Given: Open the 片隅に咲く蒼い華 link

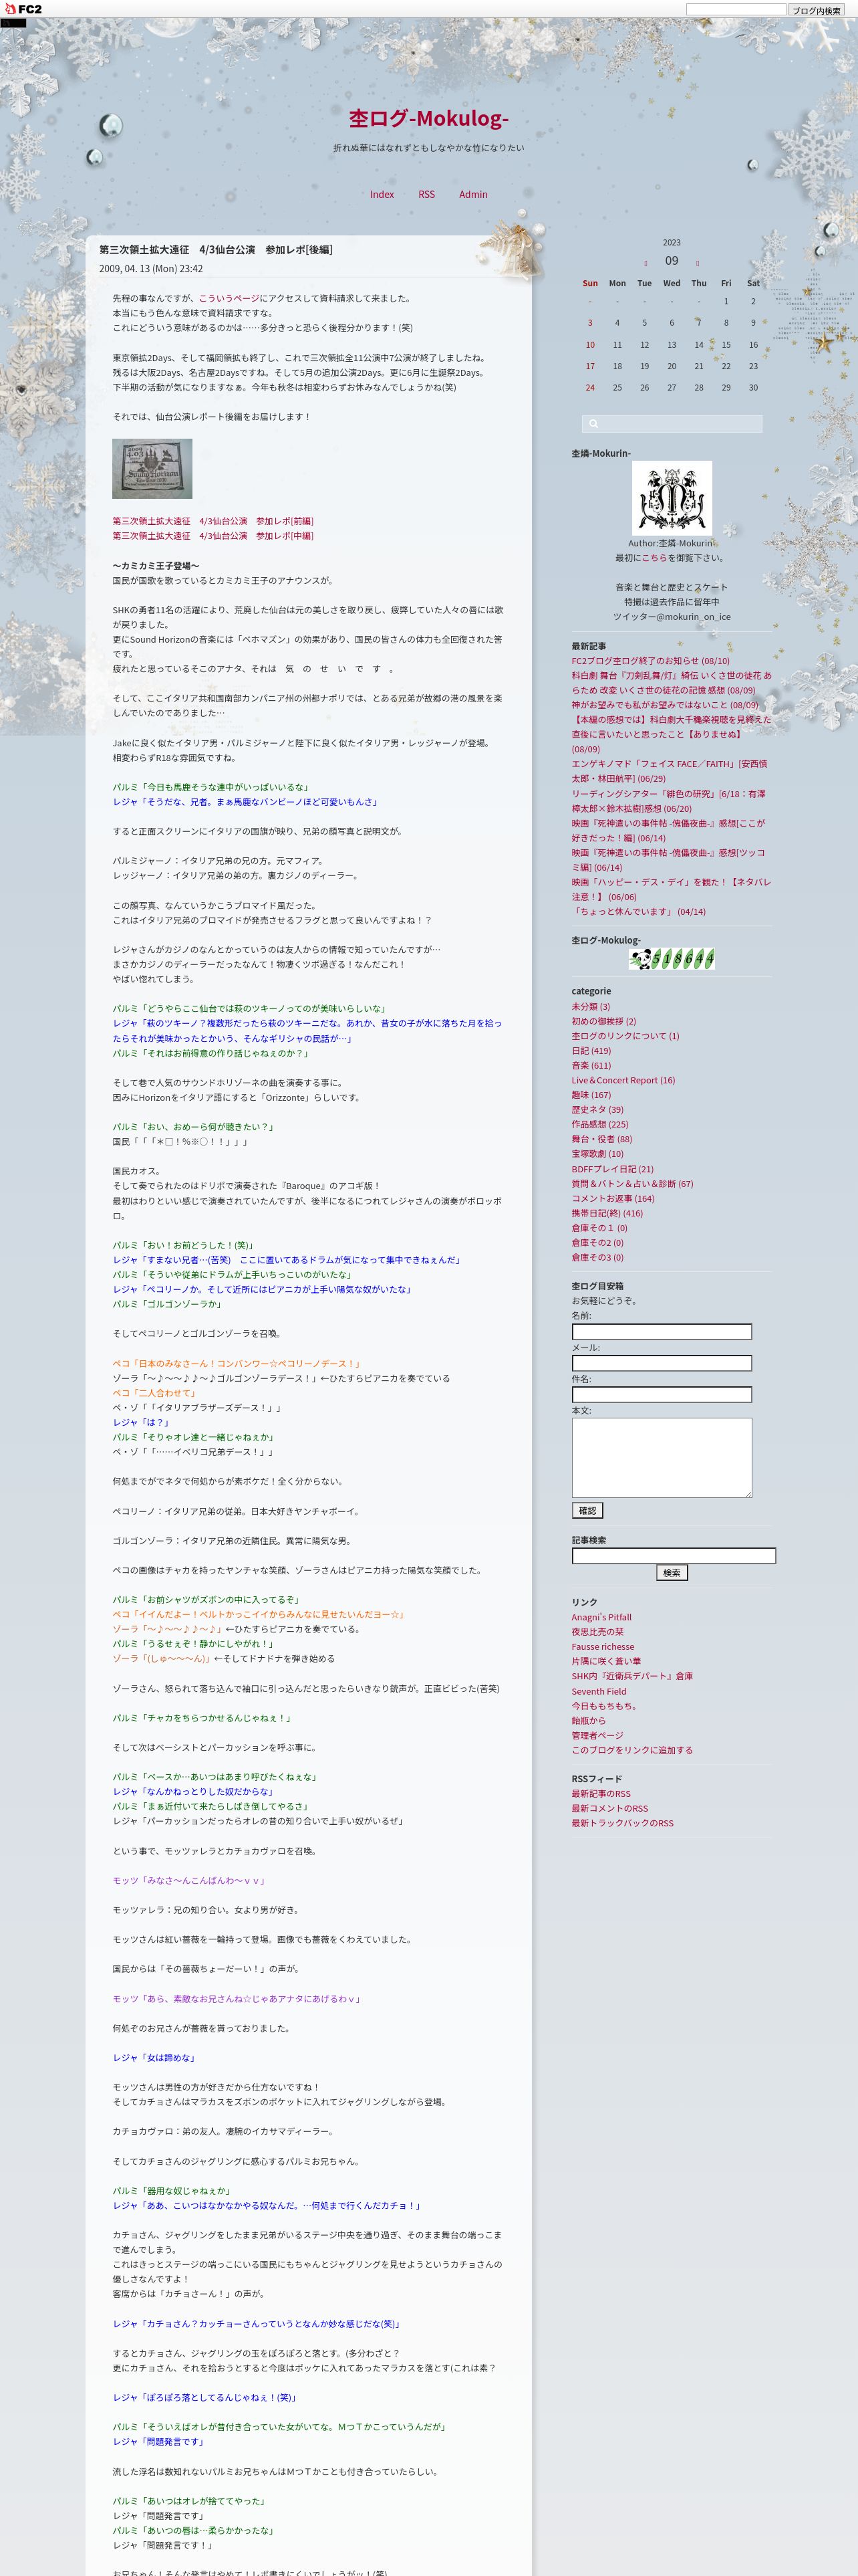Looking at the screenshot, I should point(606,1662).
